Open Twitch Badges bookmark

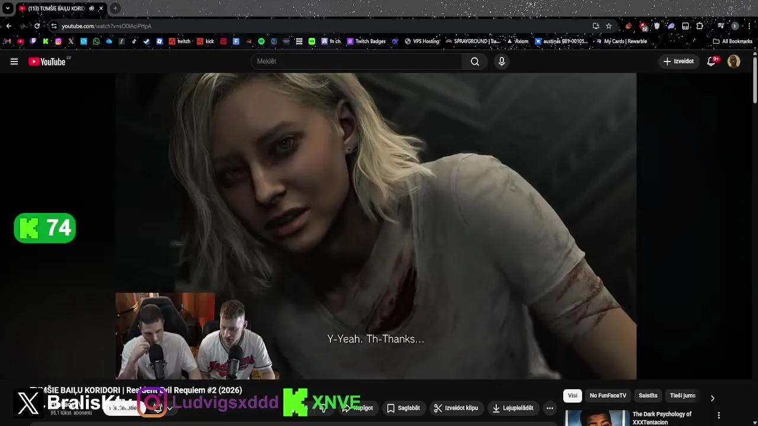click(367, 41)
